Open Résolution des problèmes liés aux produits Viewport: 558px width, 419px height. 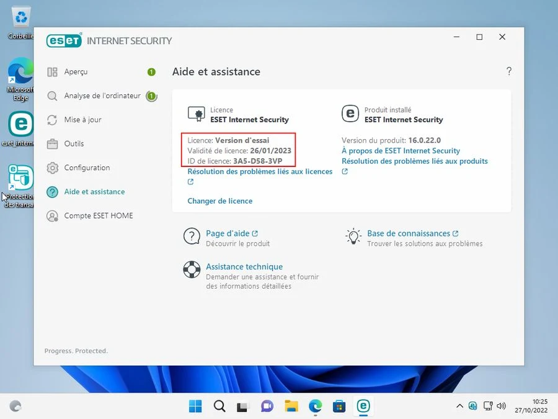click(415, 161)
